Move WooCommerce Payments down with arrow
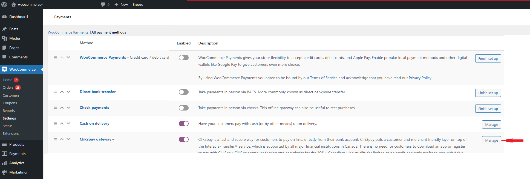Screen dimensions: 530x179 (68, 57)
